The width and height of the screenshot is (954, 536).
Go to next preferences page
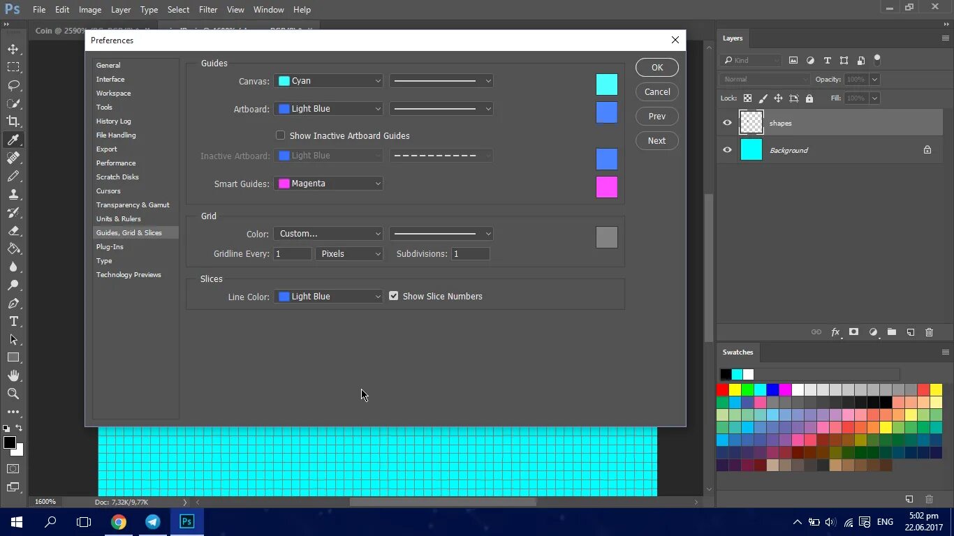coord(657,141)
